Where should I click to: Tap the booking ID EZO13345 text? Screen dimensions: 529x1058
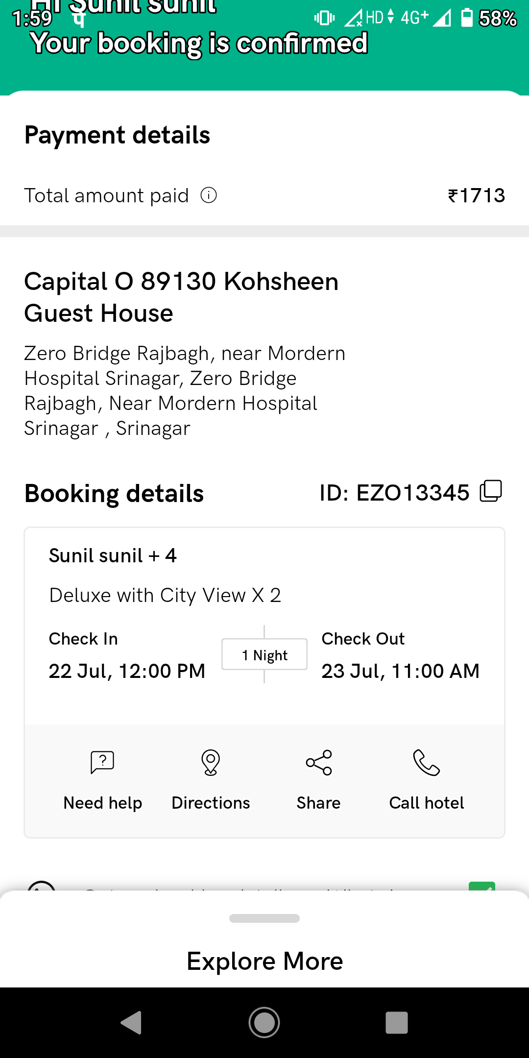(394, 493)
